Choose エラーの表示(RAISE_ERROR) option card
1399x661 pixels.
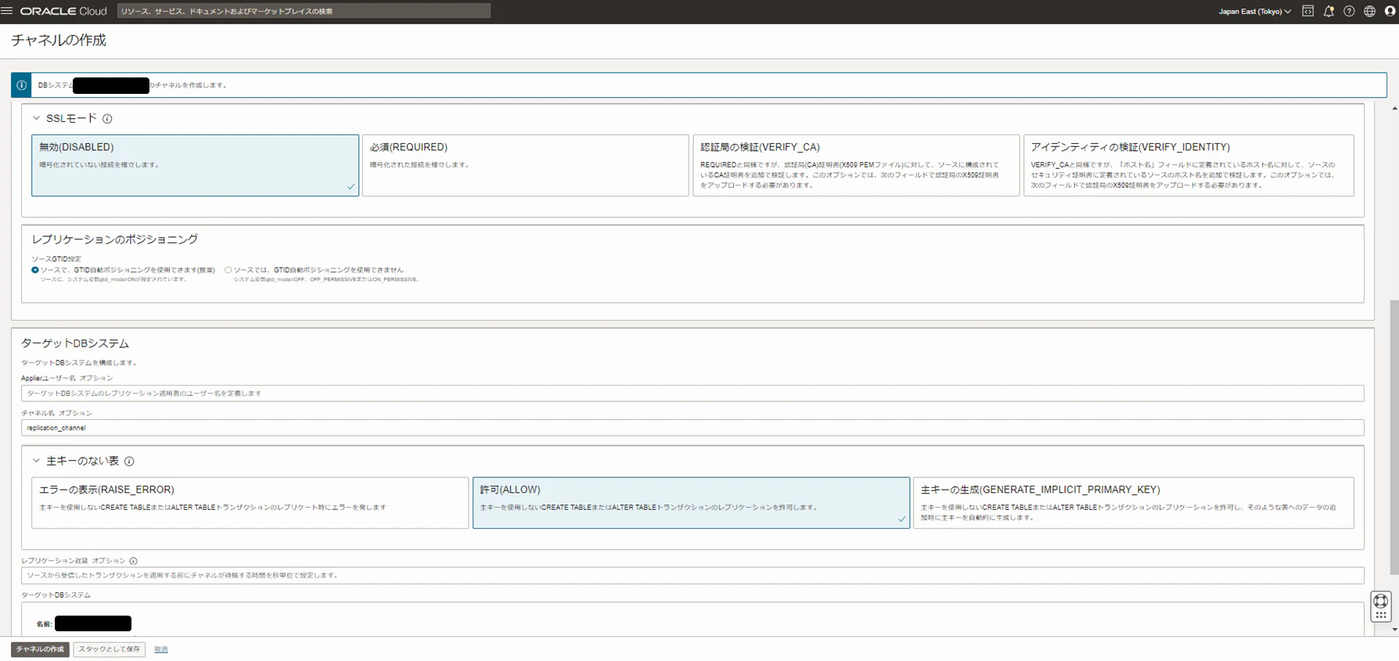(250, 503)
